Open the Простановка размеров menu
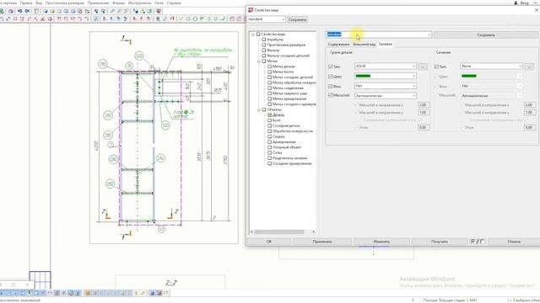The image size is (540, 303). coord(64,3)
